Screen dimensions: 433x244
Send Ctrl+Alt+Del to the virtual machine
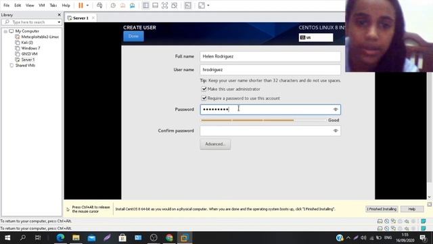coord(99,5)
